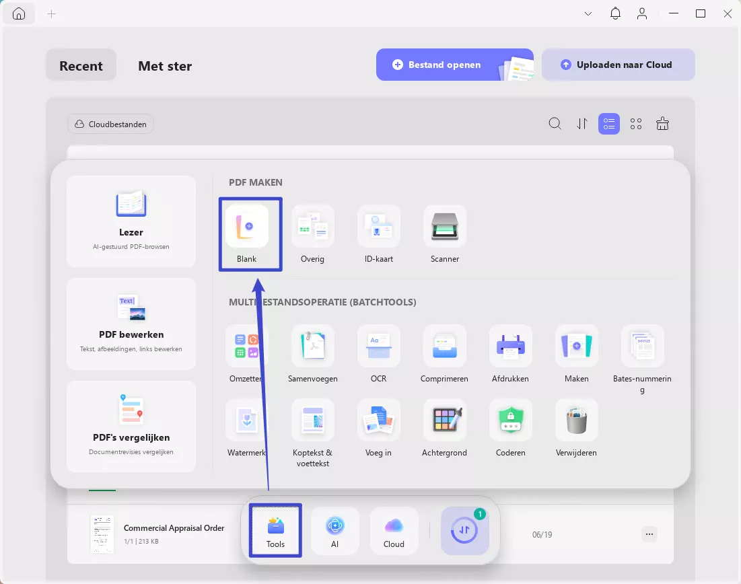Open the Comprimeren batch tool
741x584 pixels.
click(445, 354)
